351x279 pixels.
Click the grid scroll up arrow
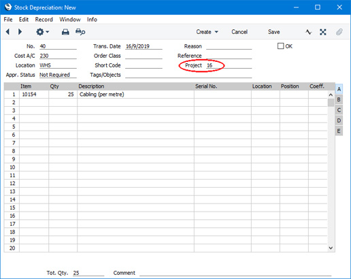tap(331, 95)
